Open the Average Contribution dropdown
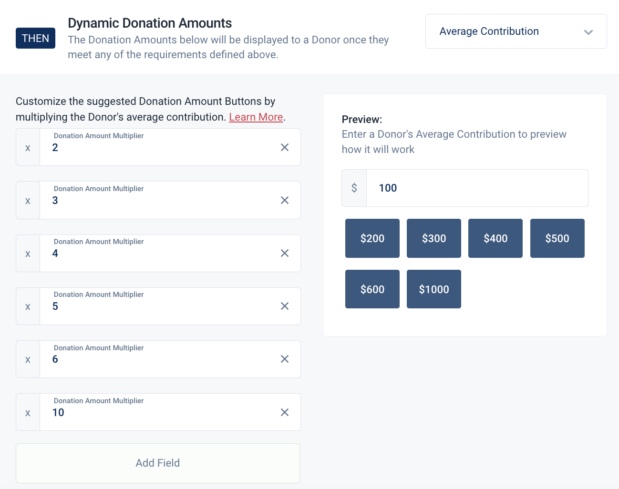This screenshot has width=619, height=489. 516,31
